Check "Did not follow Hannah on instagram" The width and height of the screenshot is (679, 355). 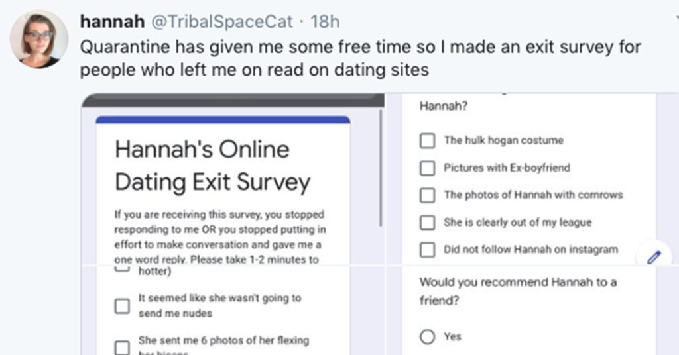pos(428,250)
